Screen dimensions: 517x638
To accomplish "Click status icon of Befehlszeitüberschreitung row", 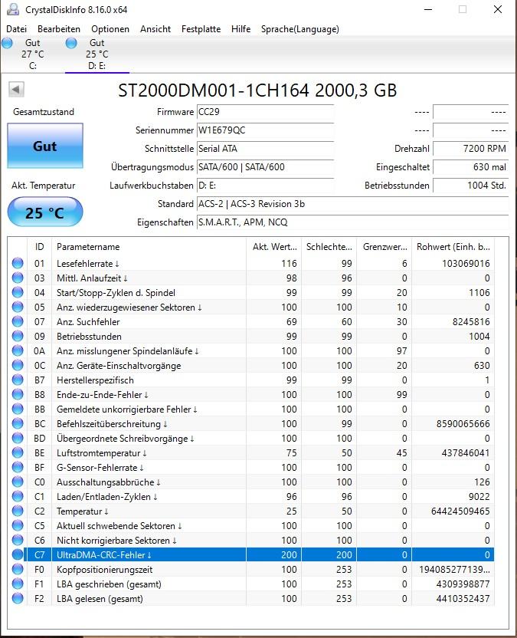I will point(18,423).
